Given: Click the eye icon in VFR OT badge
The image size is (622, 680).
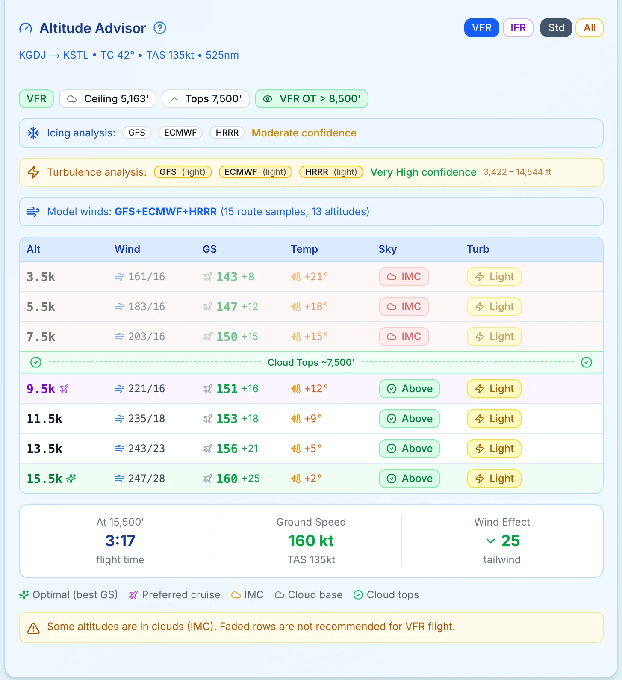Looking at the screenshot, I should point(268,99).
